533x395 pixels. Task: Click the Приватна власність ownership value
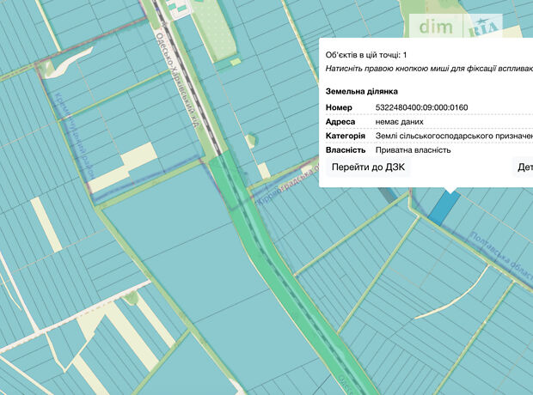tap(414, 150)
